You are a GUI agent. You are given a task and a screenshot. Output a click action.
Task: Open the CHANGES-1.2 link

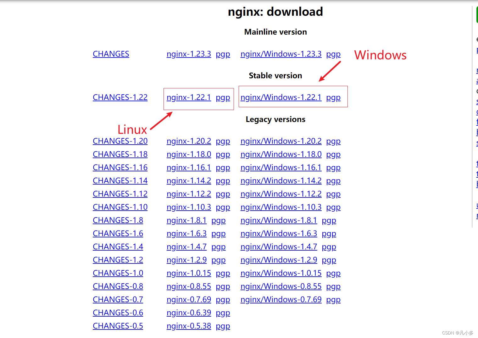click(x=118, y=260)
